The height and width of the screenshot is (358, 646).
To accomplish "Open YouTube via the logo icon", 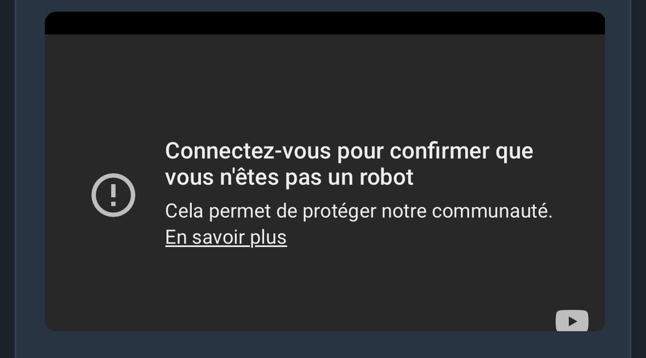I will (572, 321).
